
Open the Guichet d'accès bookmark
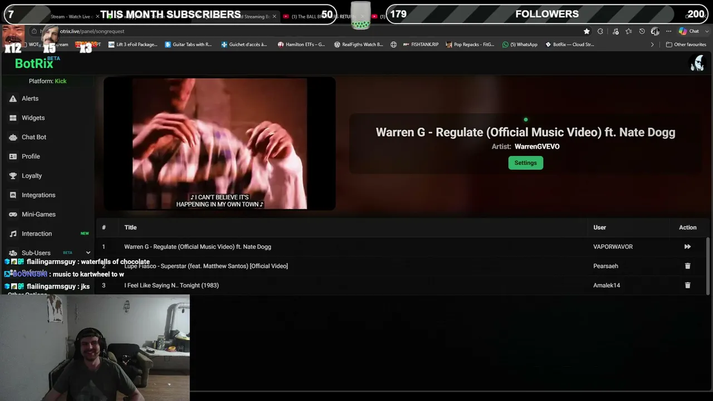click(244, 45)
